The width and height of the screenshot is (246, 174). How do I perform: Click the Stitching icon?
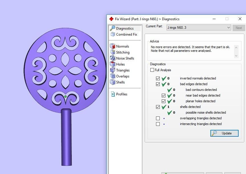(x=113, y=52)
